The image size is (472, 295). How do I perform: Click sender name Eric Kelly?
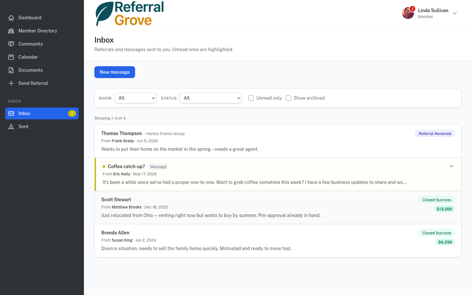point(122,174)
